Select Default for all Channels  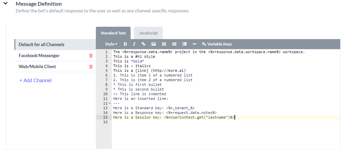(x=41, y=44)
